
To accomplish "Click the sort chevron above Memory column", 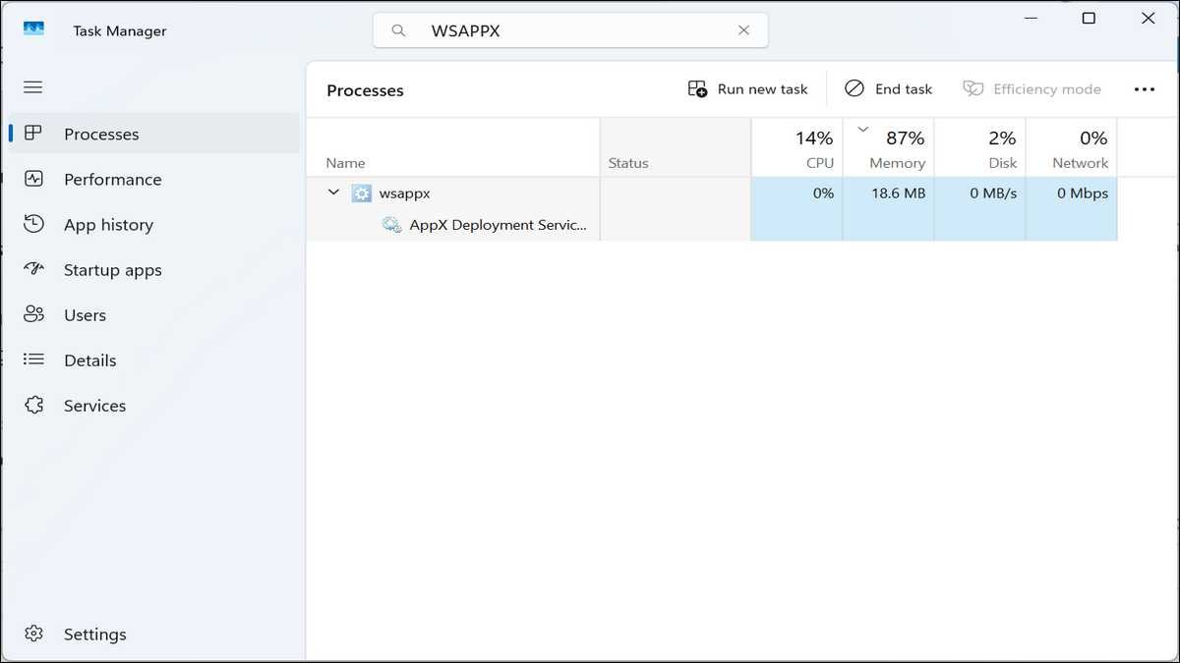I will click(x=863, y=129).
